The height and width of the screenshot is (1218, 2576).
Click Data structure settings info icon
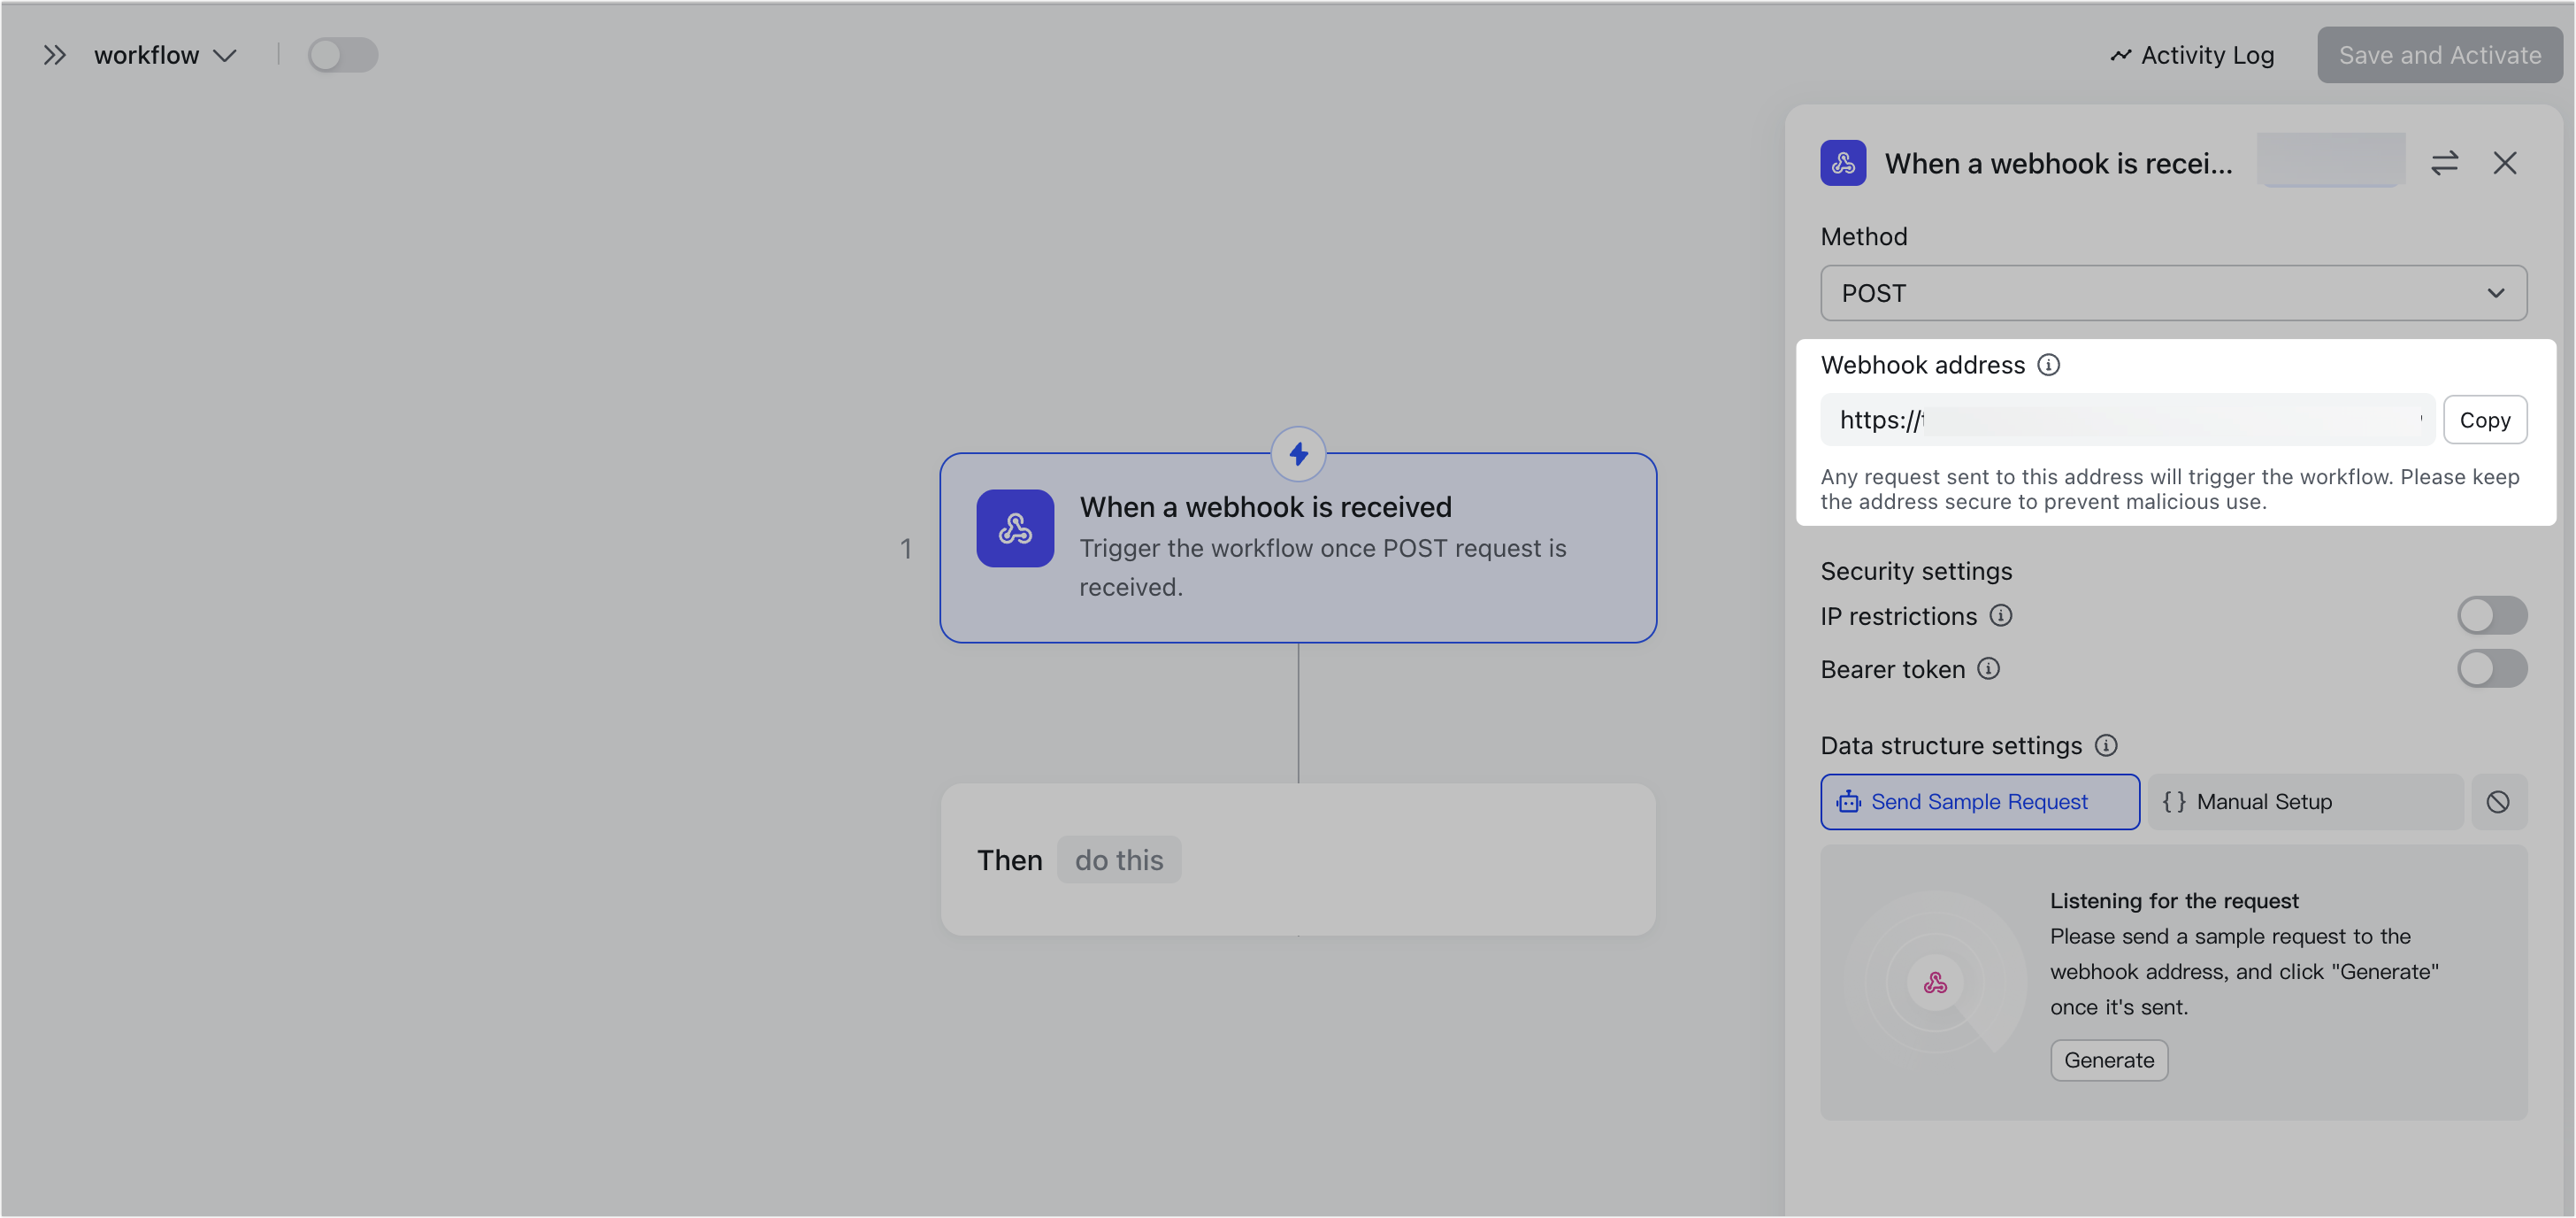(2105, 745)
